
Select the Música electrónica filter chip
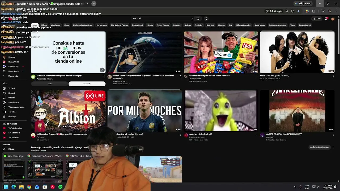[x=243, y=25]
